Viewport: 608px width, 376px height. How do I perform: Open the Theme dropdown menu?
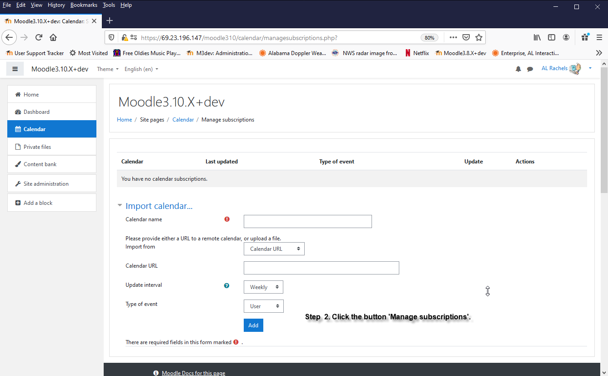(108, 69)
